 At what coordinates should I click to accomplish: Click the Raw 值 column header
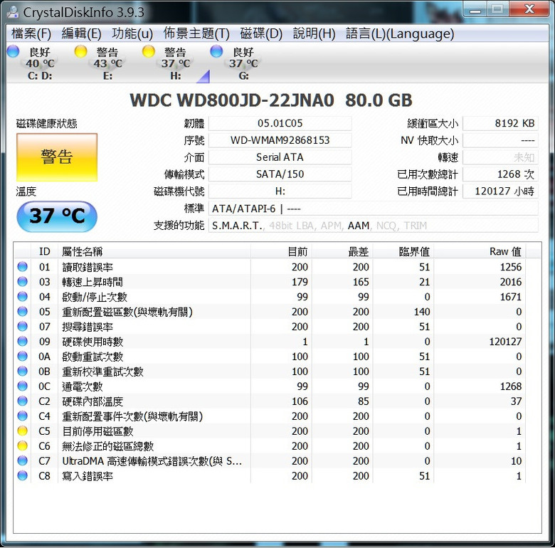[480, 251]
